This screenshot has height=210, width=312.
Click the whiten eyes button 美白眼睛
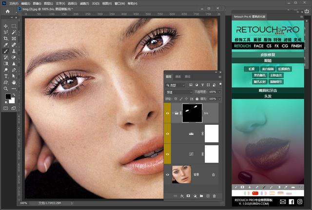pyautogui.click(x=268, y=69)
